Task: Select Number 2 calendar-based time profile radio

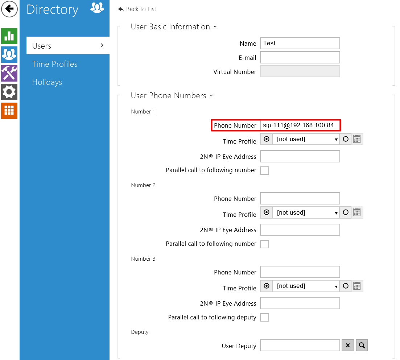Action: click(x=346, y=212)
